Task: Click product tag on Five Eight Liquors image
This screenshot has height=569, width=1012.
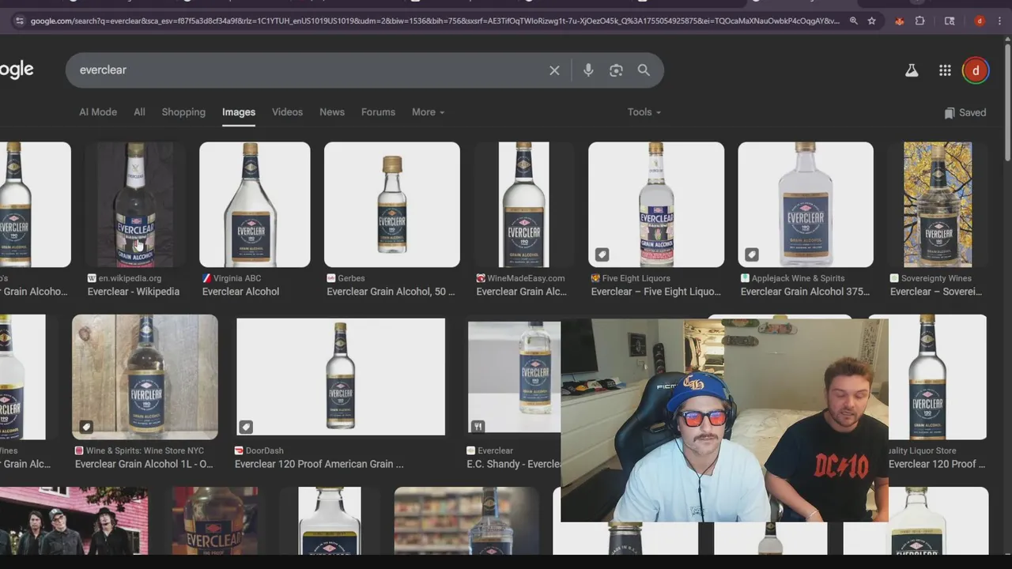Action: 602,254
